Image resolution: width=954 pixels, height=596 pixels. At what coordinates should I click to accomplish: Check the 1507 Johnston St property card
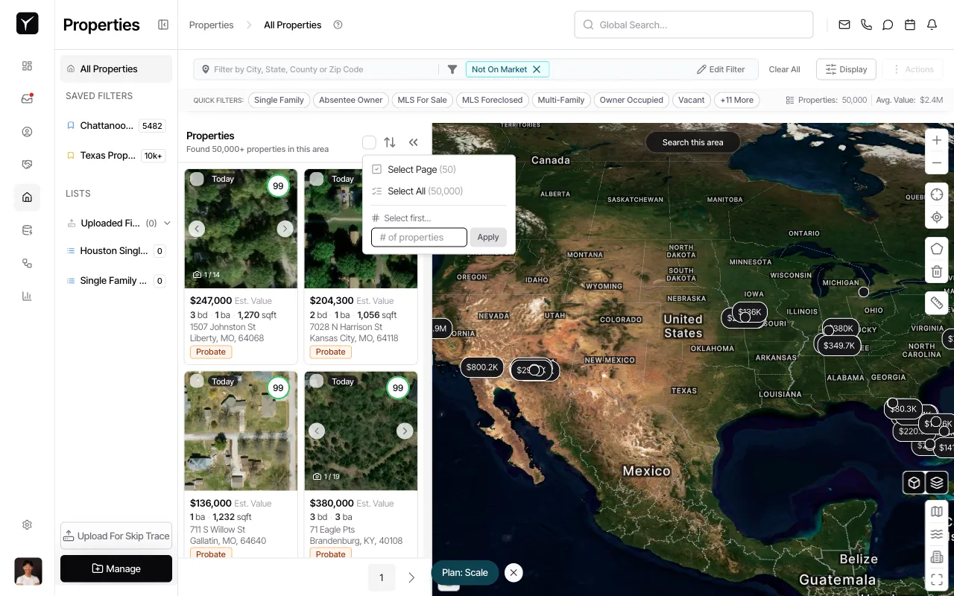197,179
